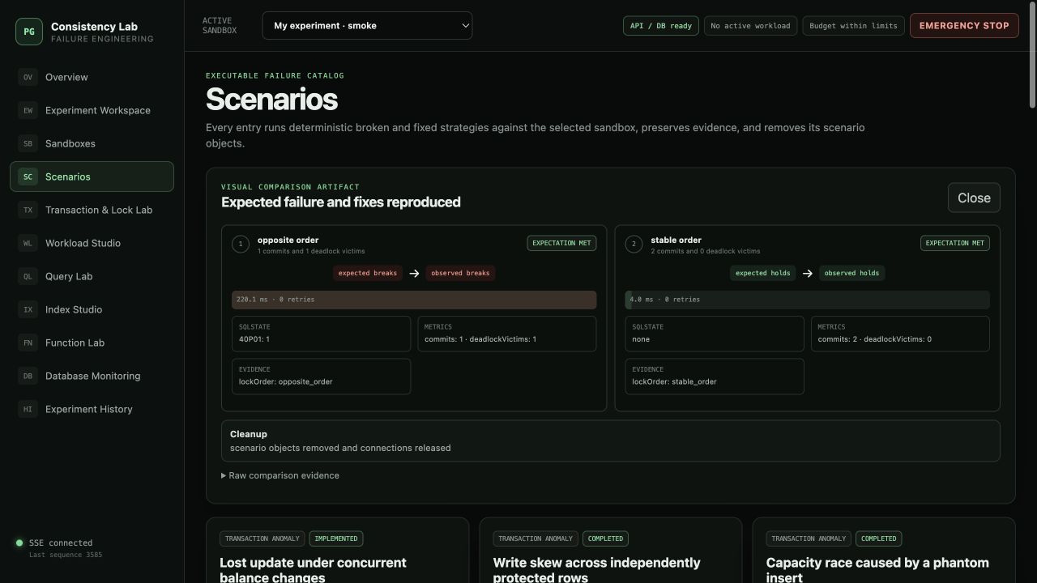Viewport: 1037px width, 583px height.
Task: Click the COMPLETED badge on Capacity race card
Action: 879,538
